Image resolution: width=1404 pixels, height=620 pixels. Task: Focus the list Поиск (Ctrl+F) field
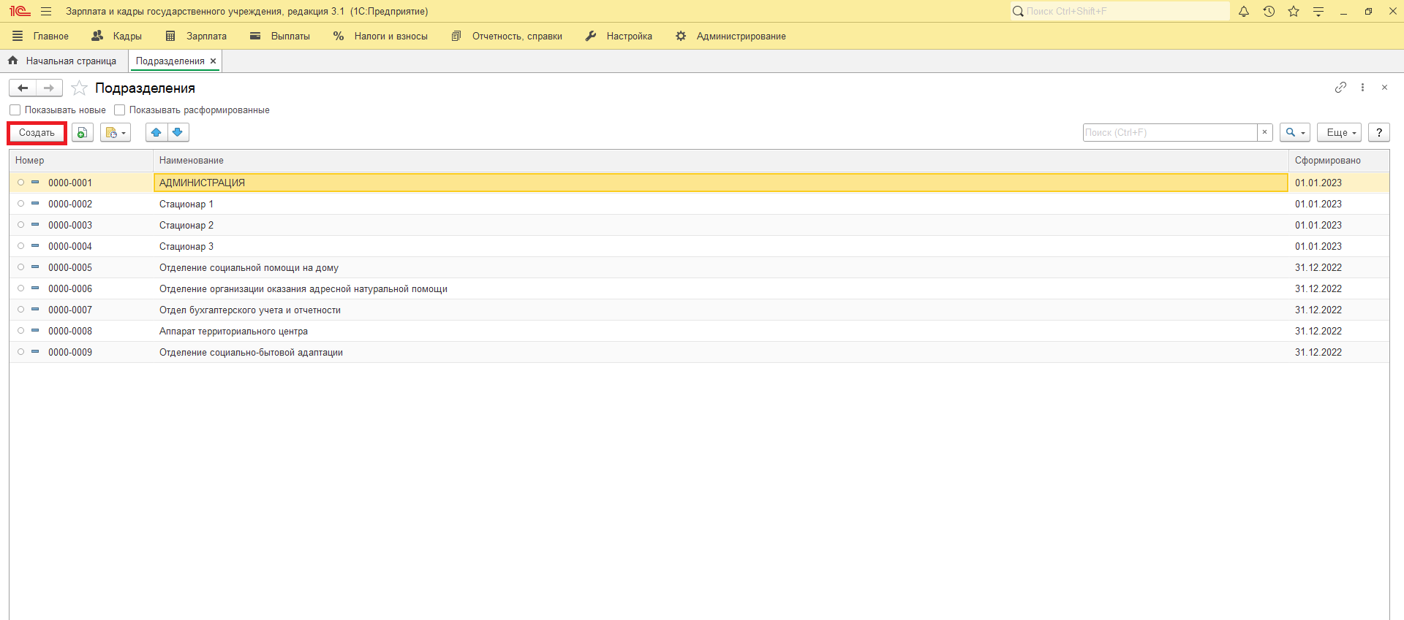pos(1170,132)
